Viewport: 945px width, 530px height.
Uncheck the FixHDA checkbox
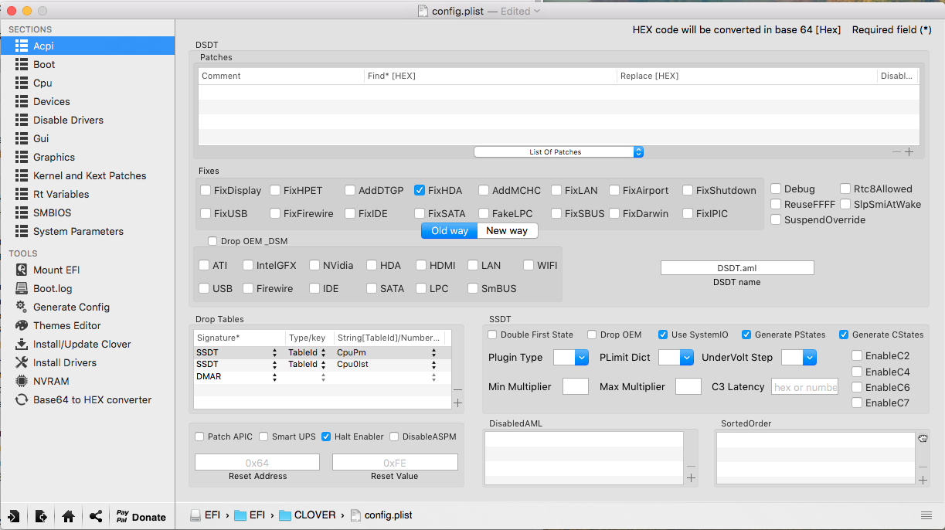pyautogui.click(x=420, y=190)
